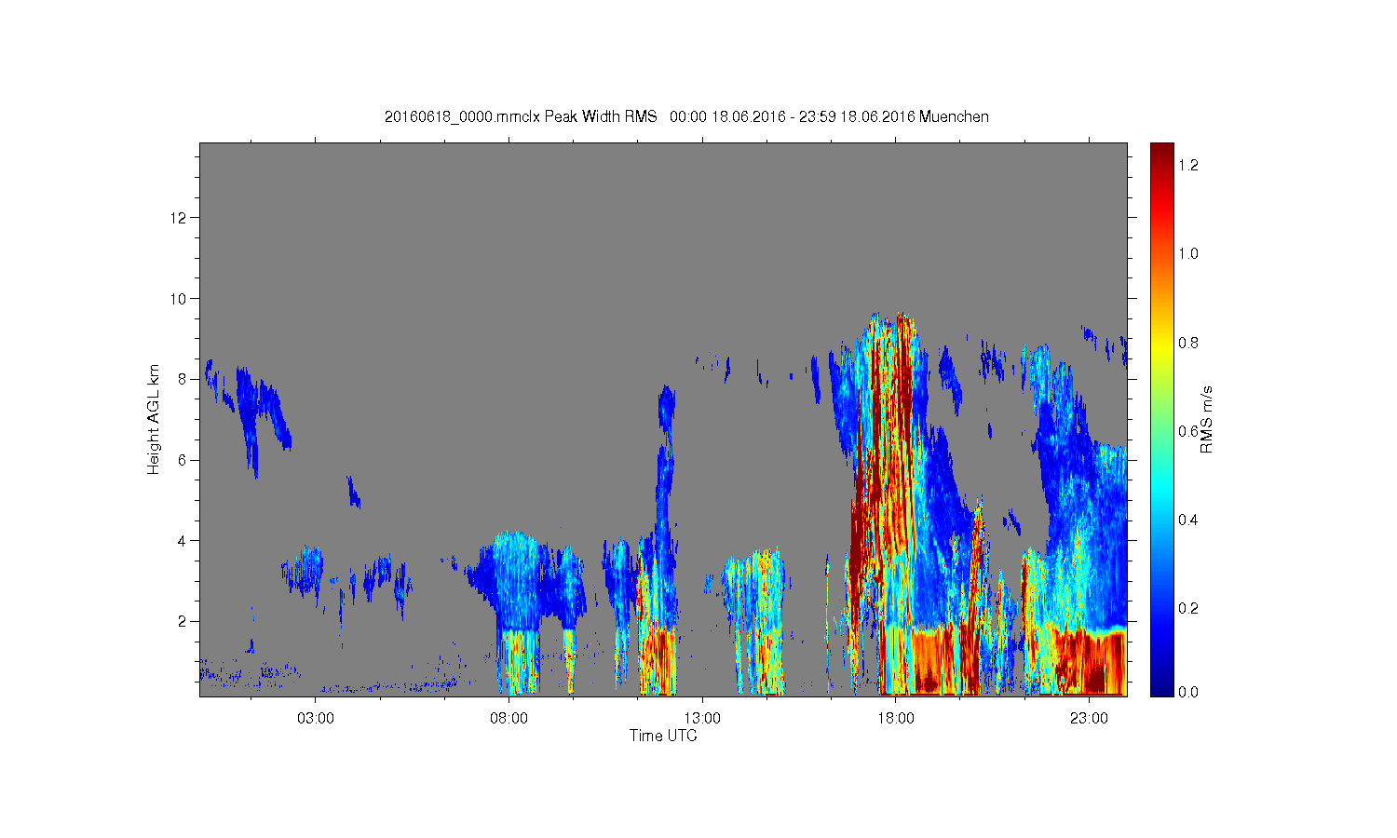Click the 'Height AGL km' y-axis label
The height and width of the screenshot is (838, 1397).
point(154,419)
